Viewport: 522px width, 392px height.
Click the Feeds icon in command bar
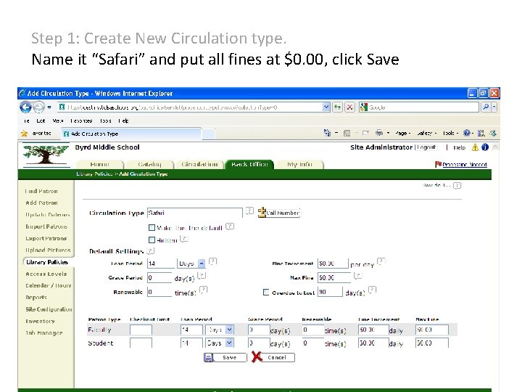[x=347, y=134]
